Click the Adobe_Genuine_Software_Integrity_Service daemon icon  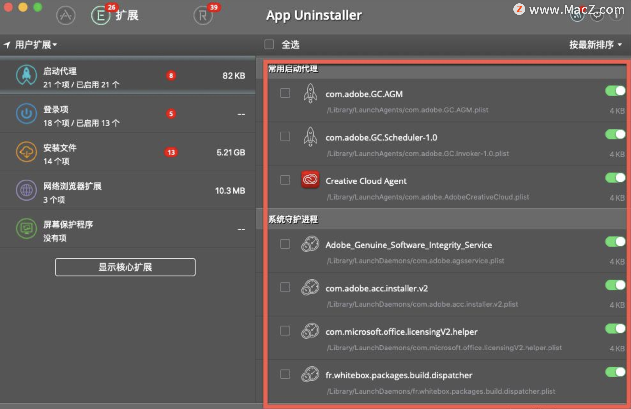(x=310, y=244)
